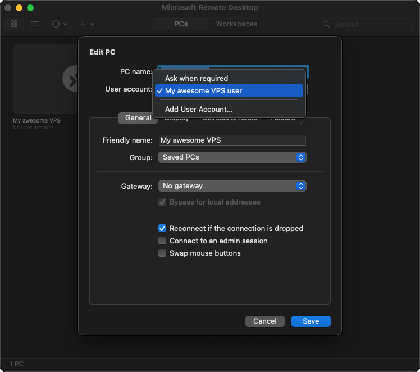Switch to grid view icon in toolbar

14,24
